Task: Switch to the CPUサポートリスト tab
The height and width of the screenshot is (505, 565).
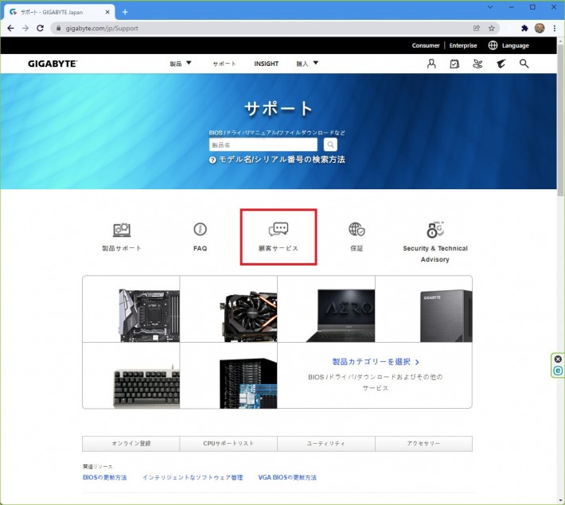Action: pos(228,444)
